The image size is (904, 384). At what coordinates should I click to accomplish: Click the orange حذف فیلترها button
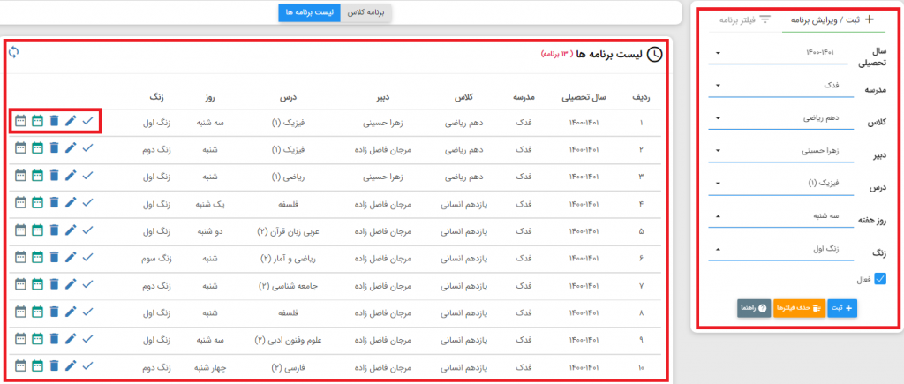(798, 308)
